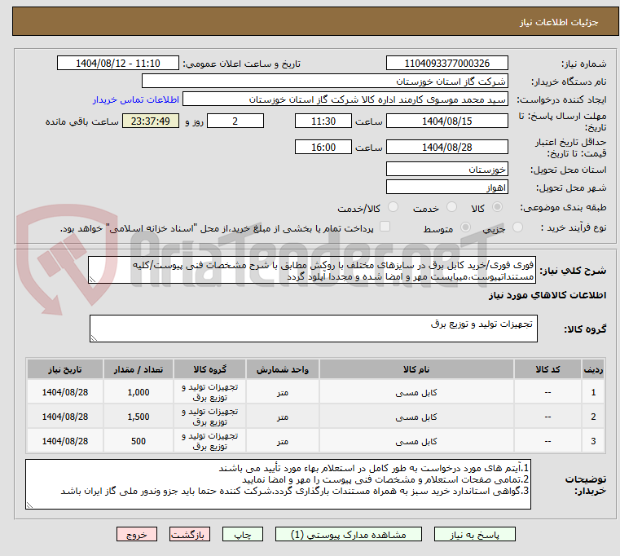Click the چاپ print button
Screen dimensions: 620x556
[243, 534]
